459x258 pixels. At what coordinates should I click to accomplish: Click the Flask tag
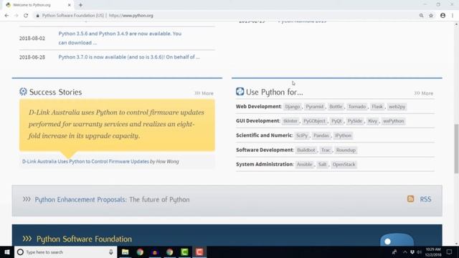click(x=377, y=107)
